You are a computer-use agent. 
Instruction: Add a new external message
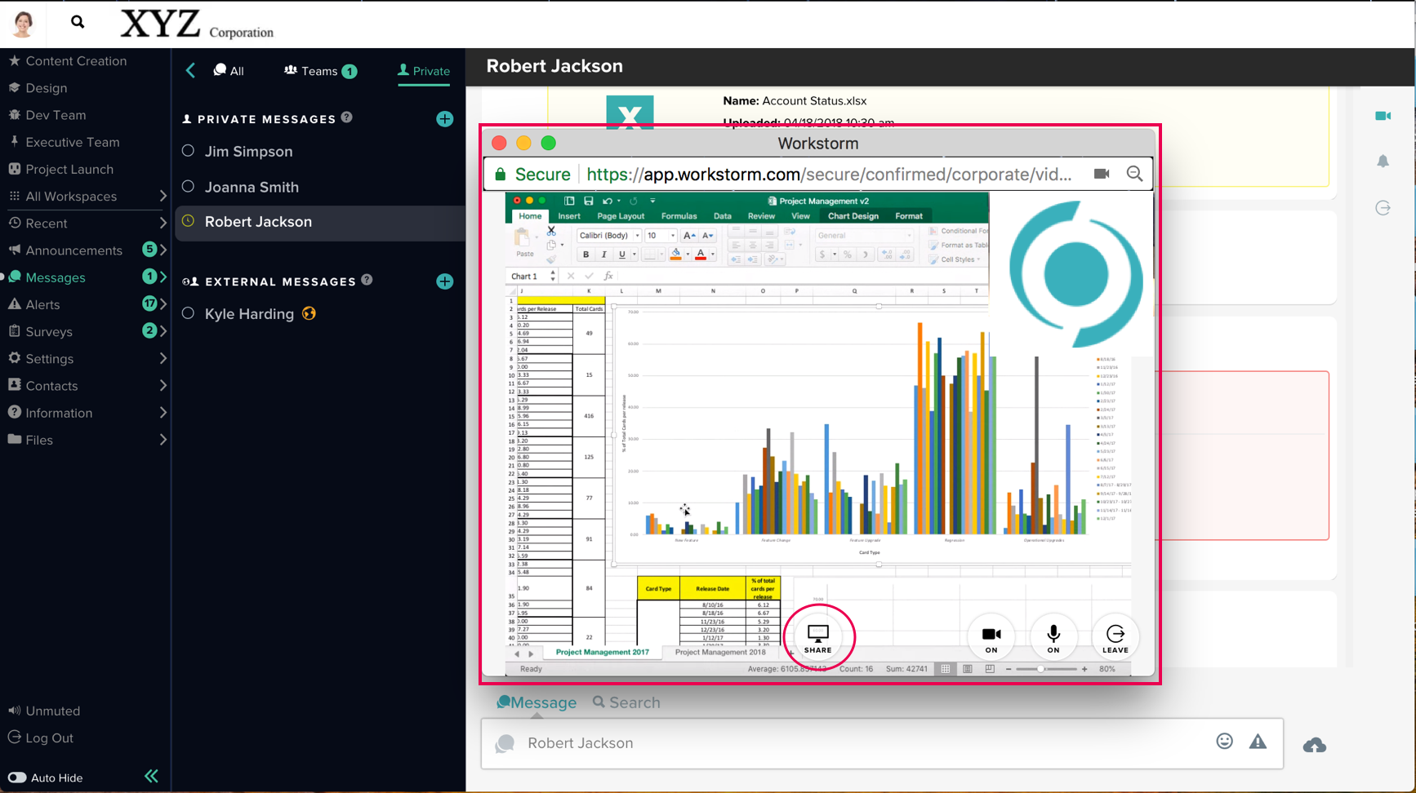(444, 281)
